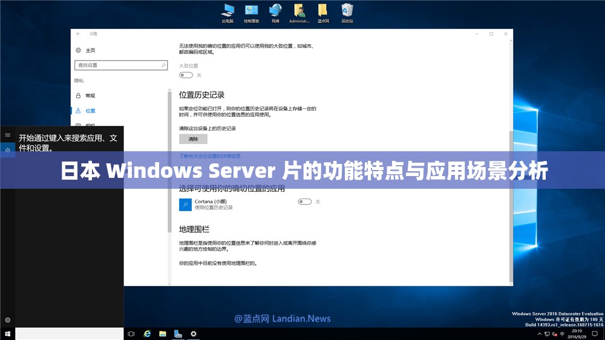Viewport: 605px width, 340px height.
Task: Open the Action Center notification icon
Action: (x=595, y=334)
